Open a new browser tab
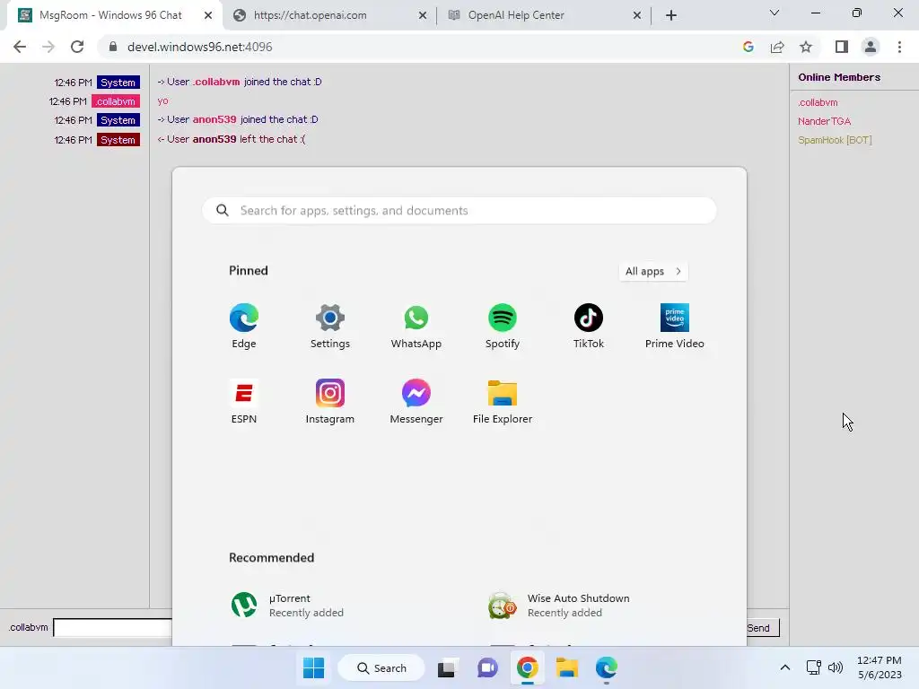The width and height of the screenshot is (919, 689). (671, 15)
